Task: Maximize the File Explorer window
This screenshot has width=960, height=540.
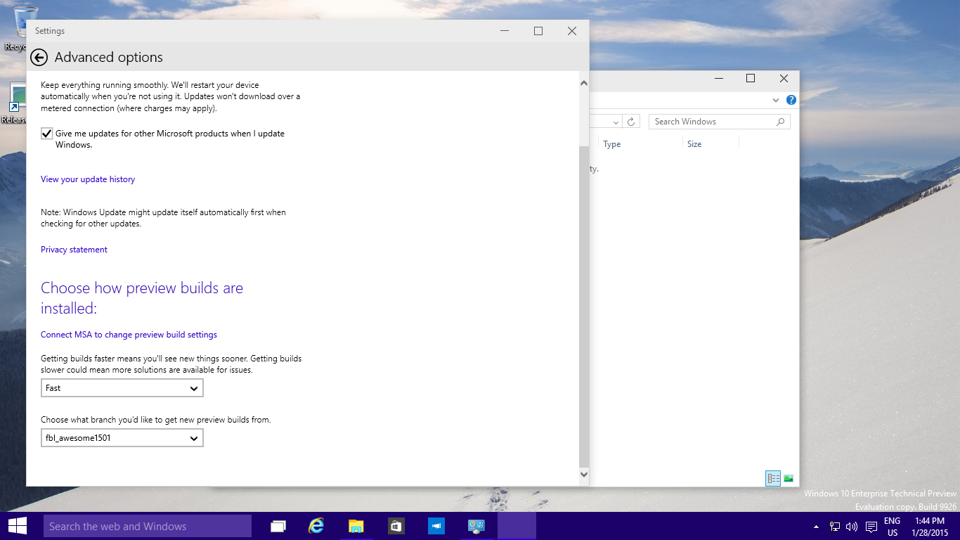Action: 751,79
